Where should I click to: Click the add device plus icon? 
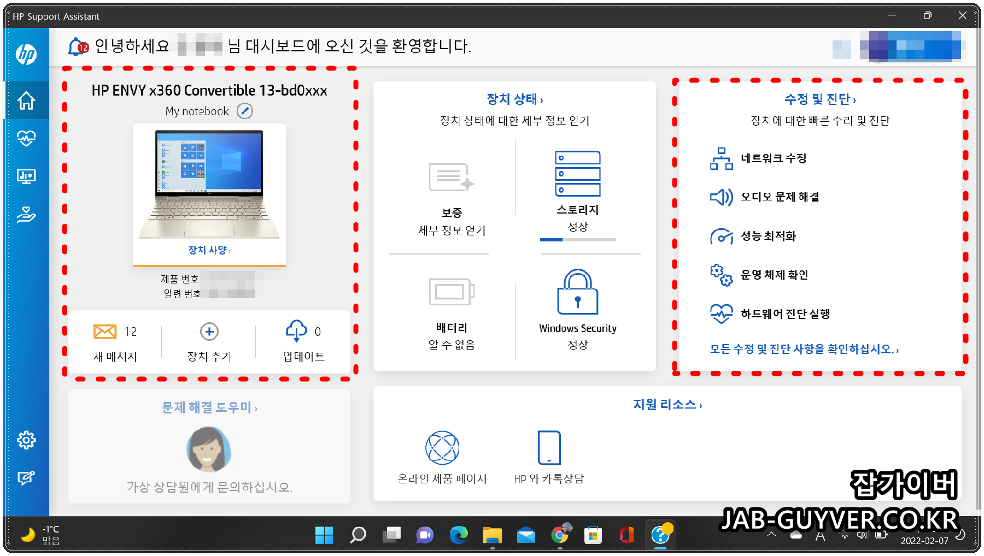tap(209, 332)
